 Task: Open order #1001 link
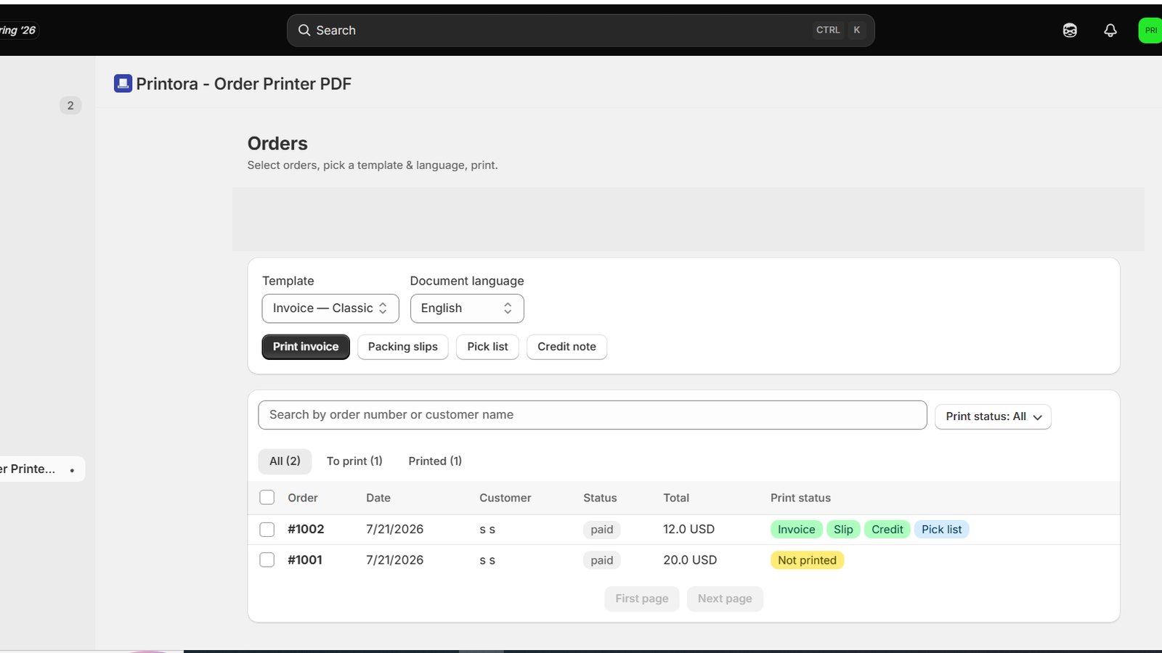click(305, 560)
